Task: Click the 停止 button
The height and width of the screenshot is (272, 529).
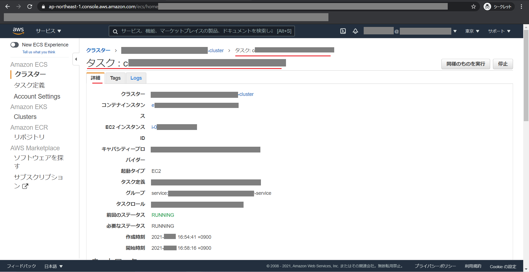Action: [x=503, y=64]
